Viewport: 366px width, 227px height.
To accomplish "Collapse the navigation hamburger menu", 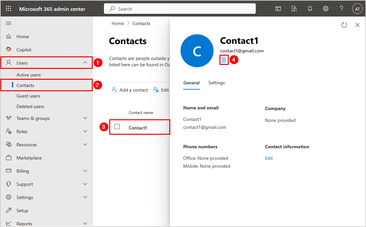I will tap(9, 23).
